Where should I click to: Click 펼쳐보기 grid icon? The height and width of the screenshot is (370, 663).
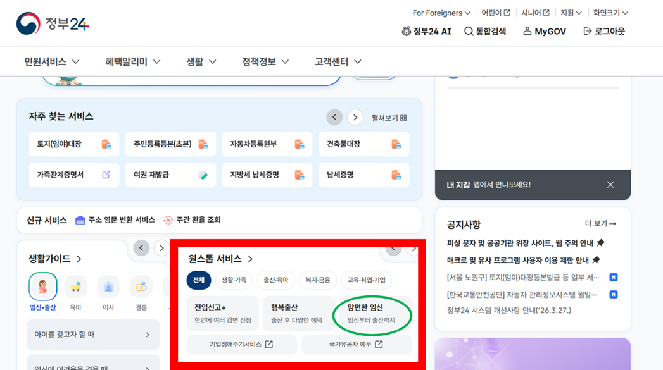coord(403,118)
